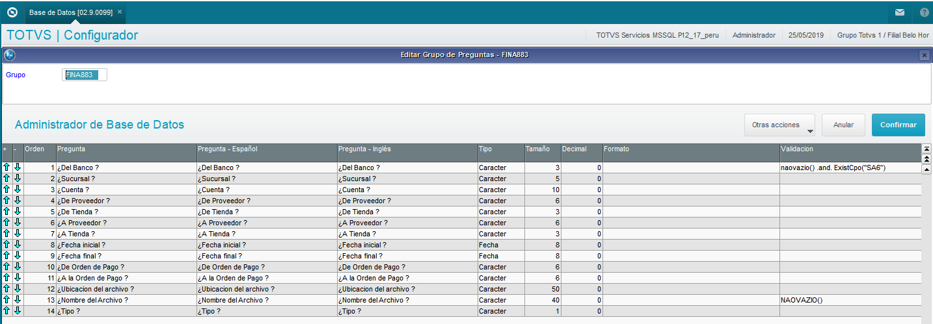
Task: Click Grupo Totvs 1 / Filial label
Action: tap(883, 35)
